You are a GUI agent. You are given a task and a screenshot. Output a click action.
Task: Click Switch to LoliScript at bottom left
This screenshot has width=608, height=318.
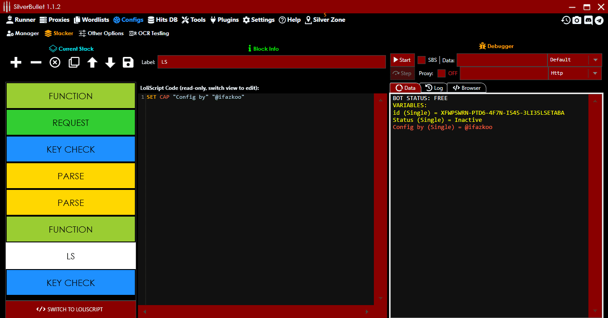click(71, 309)
